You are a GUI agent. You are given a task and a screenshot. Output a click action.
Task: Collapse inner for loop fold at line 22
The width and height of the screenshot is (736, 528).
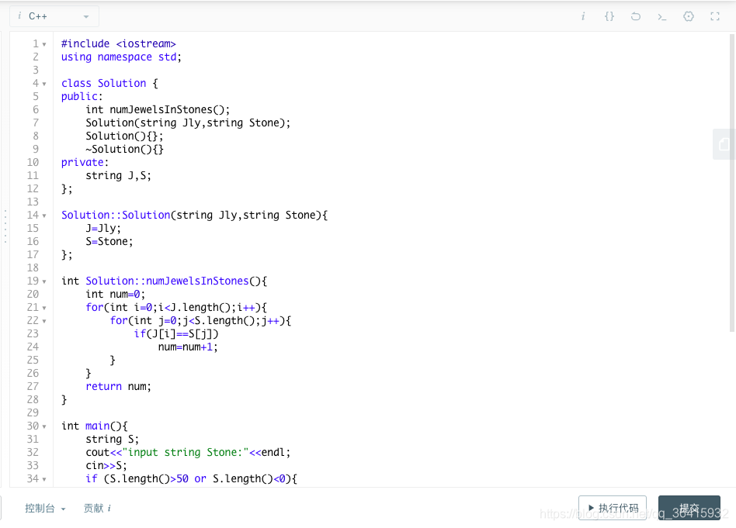[44, 321]
